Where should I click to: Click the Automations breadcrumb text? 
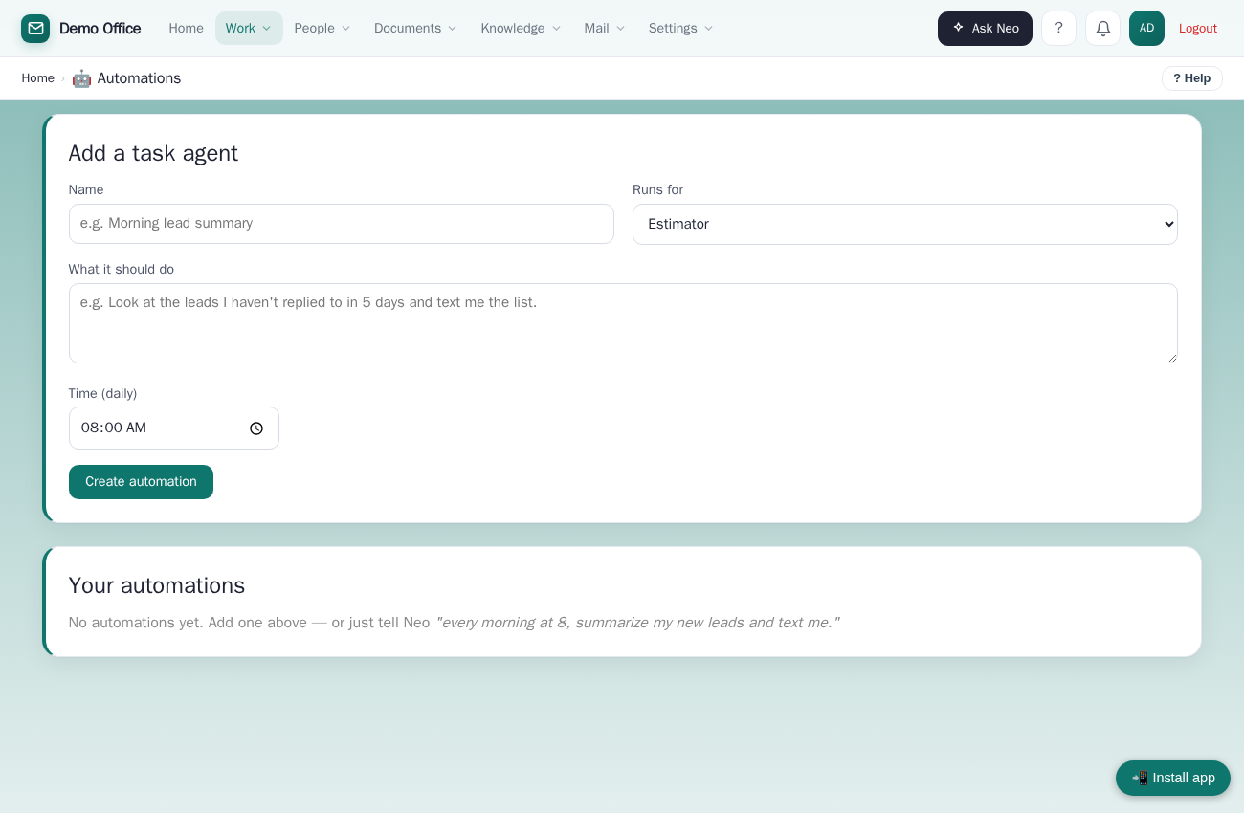[x=139, y=78]
